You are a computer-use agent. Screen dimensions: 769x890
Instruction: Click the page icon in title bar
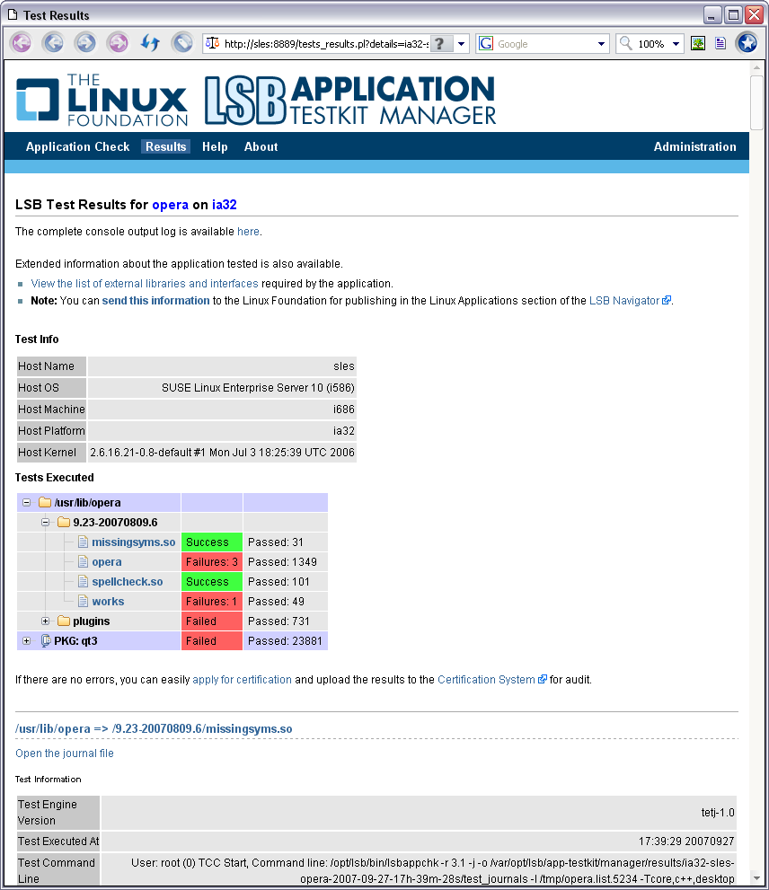[x=13, y=14]
